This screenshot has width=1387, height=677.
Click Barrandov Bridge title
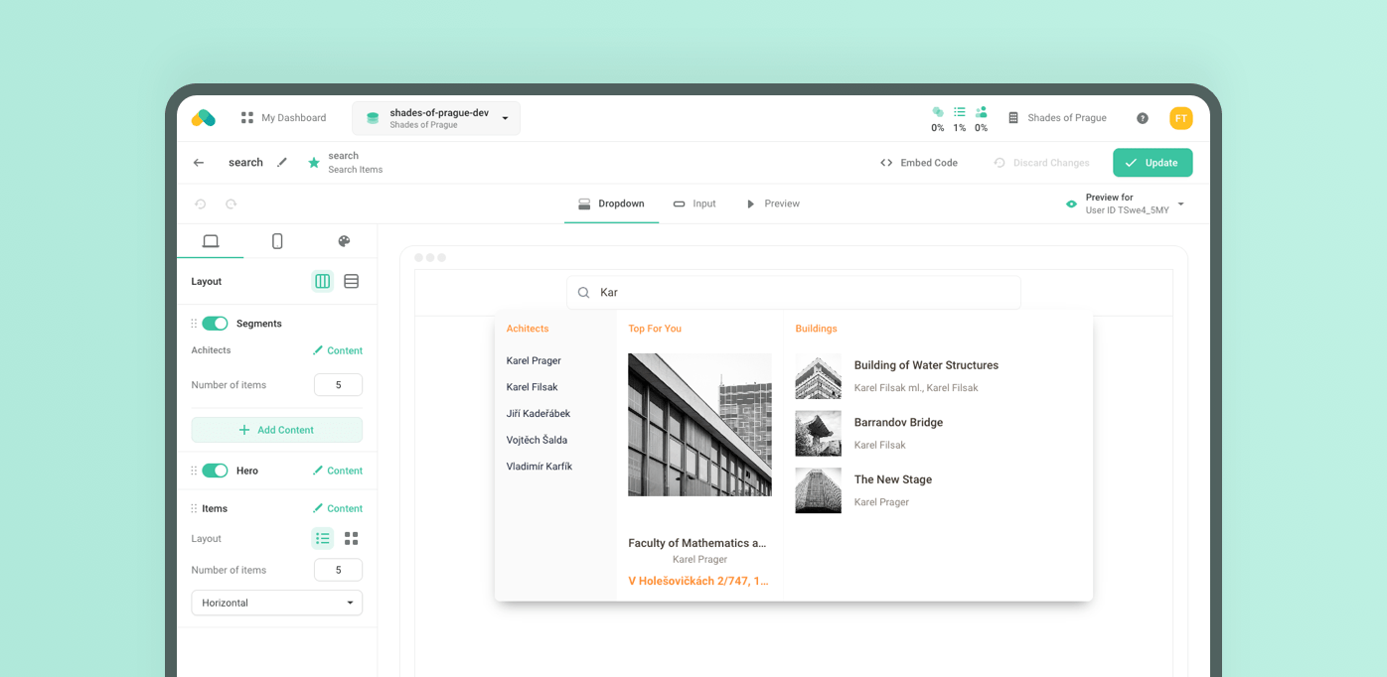[x=898, y=423]
